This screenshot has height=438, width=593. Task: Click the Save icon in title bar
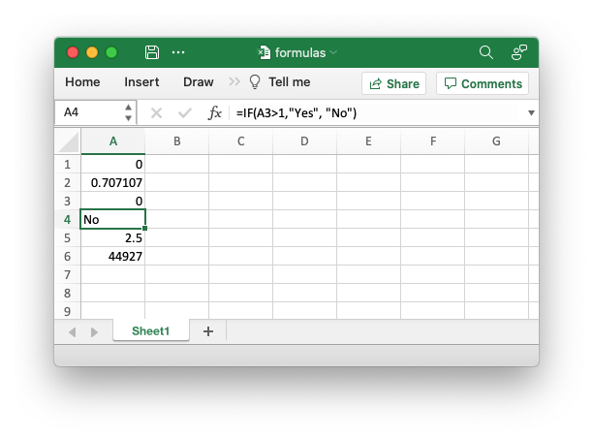click(x=152, y=52)
